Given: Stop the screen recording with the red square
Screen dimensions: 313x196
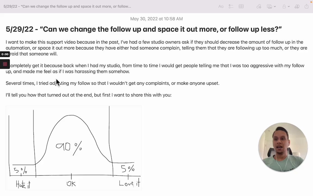Looking at the screenshot, I should coord(5,64).
